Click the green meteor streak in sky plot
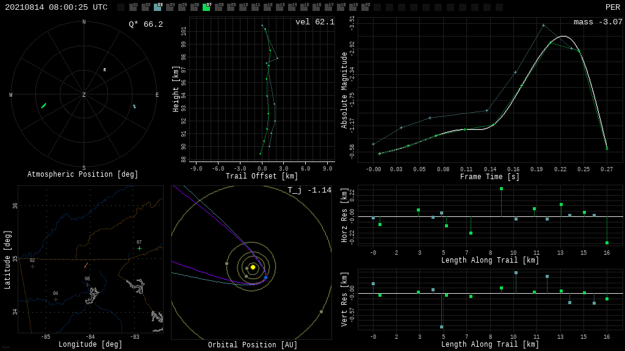The width and height of the screenshot is (625, 351). click(x=43, y=105)
